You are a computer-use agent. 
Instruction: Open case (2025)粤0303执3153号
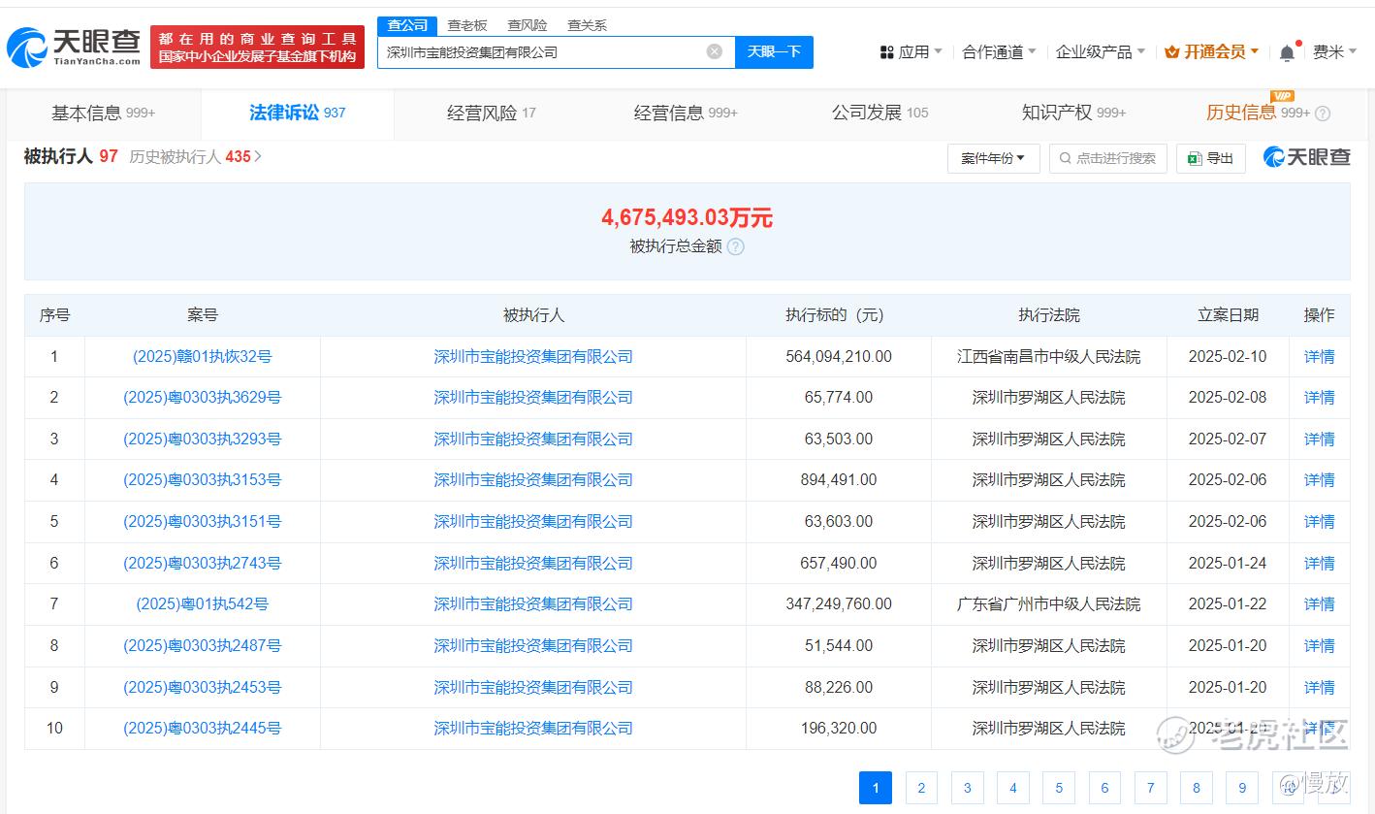(202, 480)
